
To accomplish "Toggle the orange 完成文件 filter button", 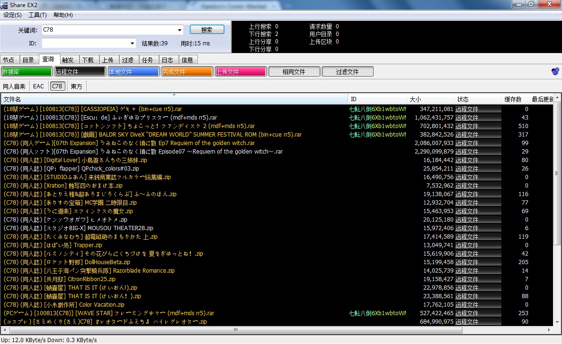I will pyautogui.click(x=187, y=71).
